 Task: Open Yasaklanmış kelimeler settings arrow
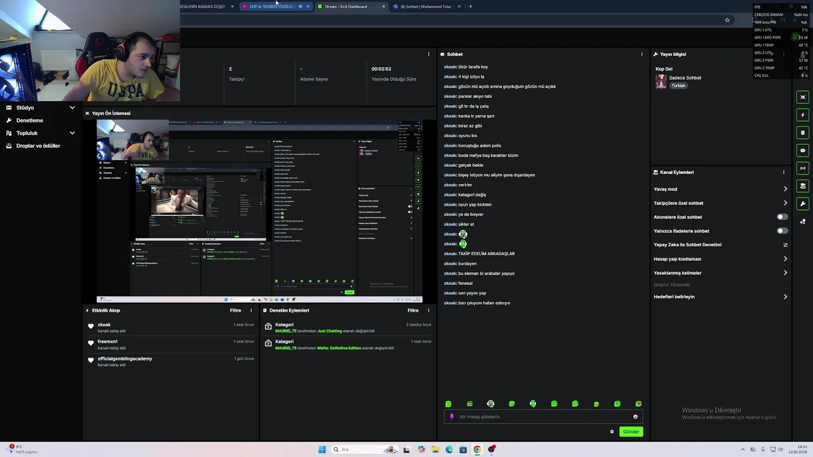pos(785,273)
